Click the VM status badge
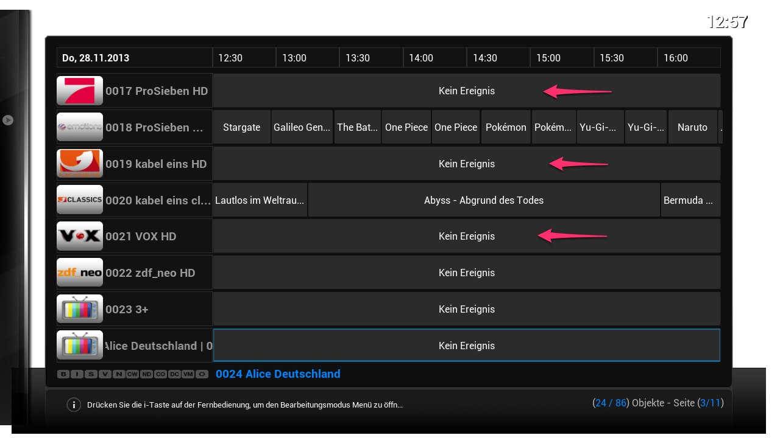This screenshot has height=438, width=780. [188, 374]
